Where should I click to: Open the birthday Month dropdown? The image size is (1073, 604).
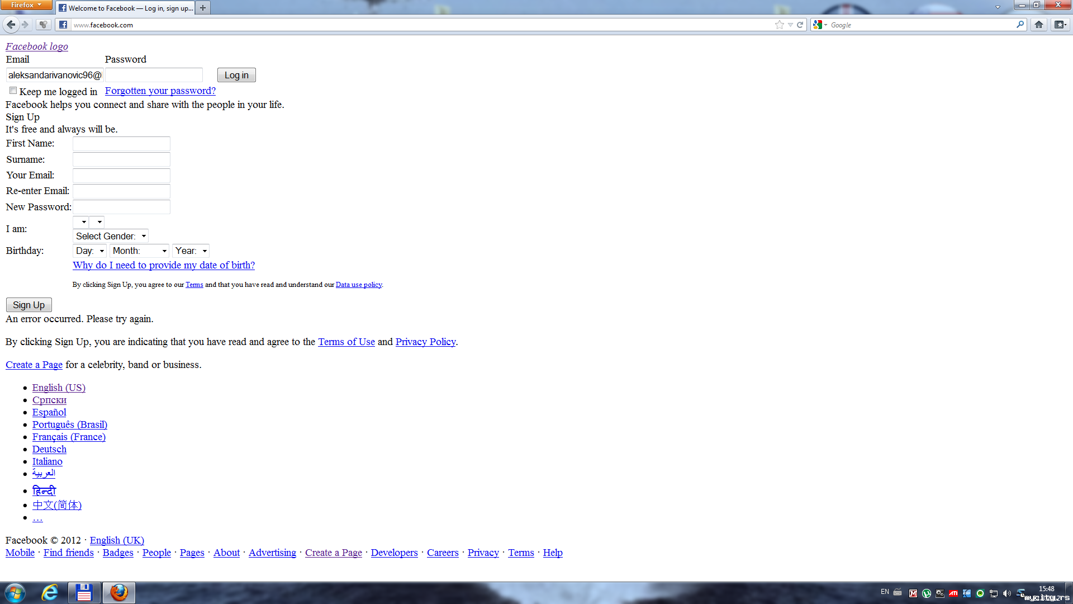pos(139,251)
